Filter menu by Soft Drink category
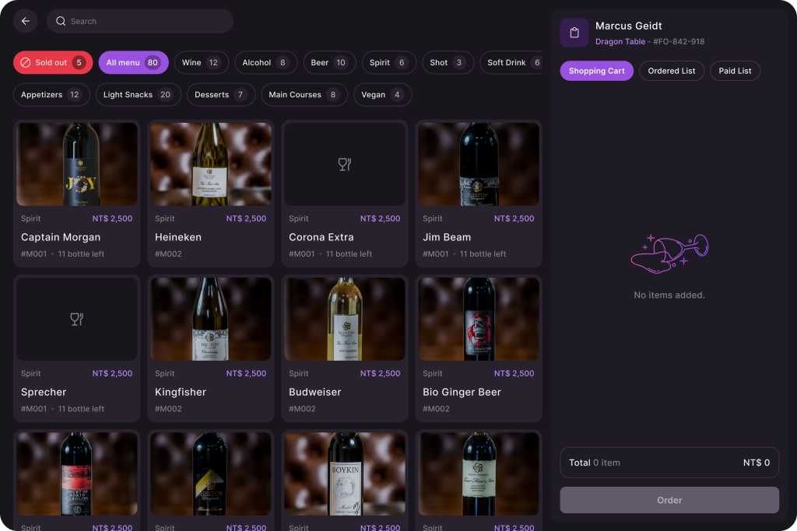Screen dimensions: 797x531 pos(511,62)
